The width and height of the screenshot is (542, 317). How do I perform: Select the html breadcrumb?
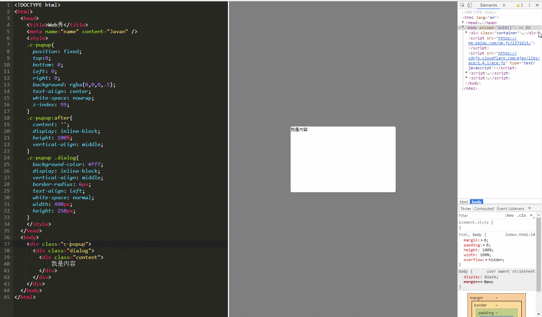(x=464, y=202)
